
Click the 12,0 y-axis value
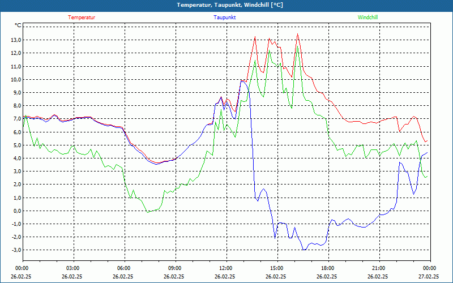point(16,53)
